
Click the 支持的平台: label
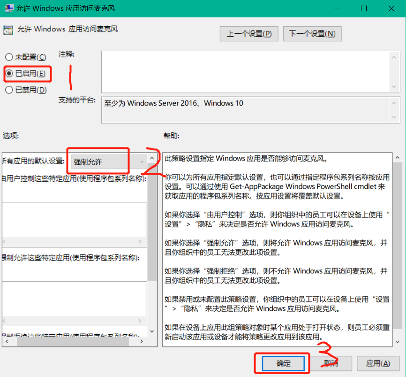(x=77, y=100)
